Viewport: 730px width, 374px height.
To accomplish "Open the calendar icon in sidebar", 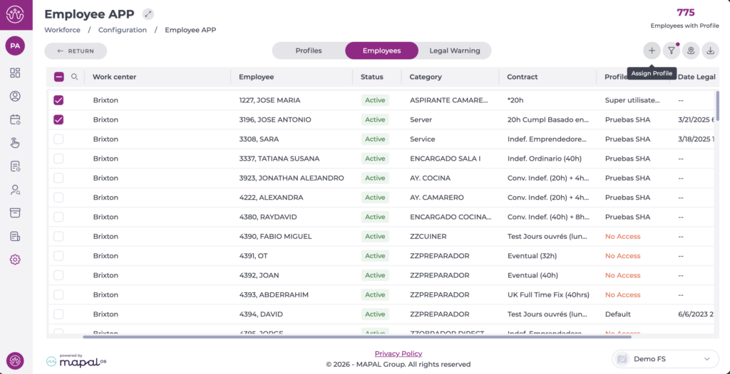I will 15,119.
